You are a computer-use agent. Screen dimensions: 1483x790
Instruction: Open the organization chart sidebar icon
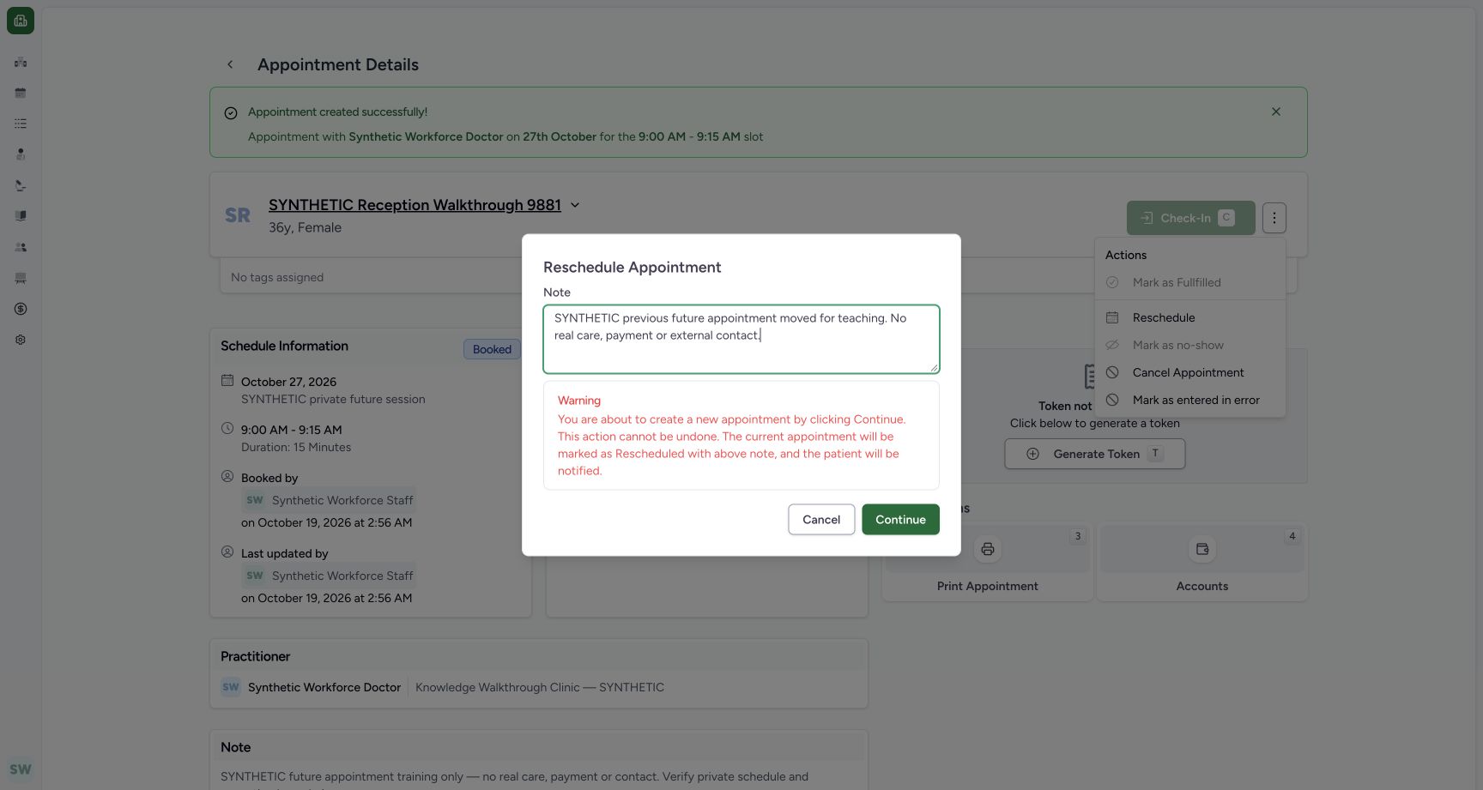[x=21, y=62]
